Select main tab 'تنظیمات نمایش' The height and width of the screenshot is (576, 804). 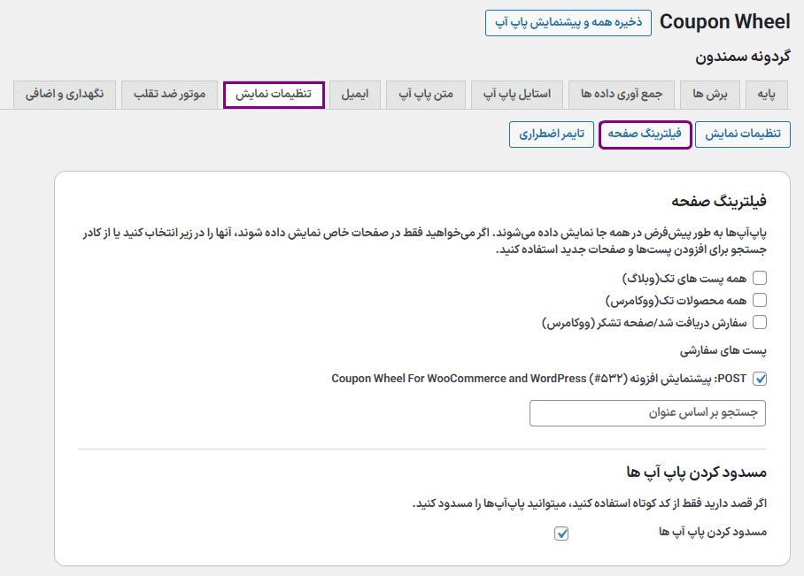pyautogui.click(x=274, y=95)
